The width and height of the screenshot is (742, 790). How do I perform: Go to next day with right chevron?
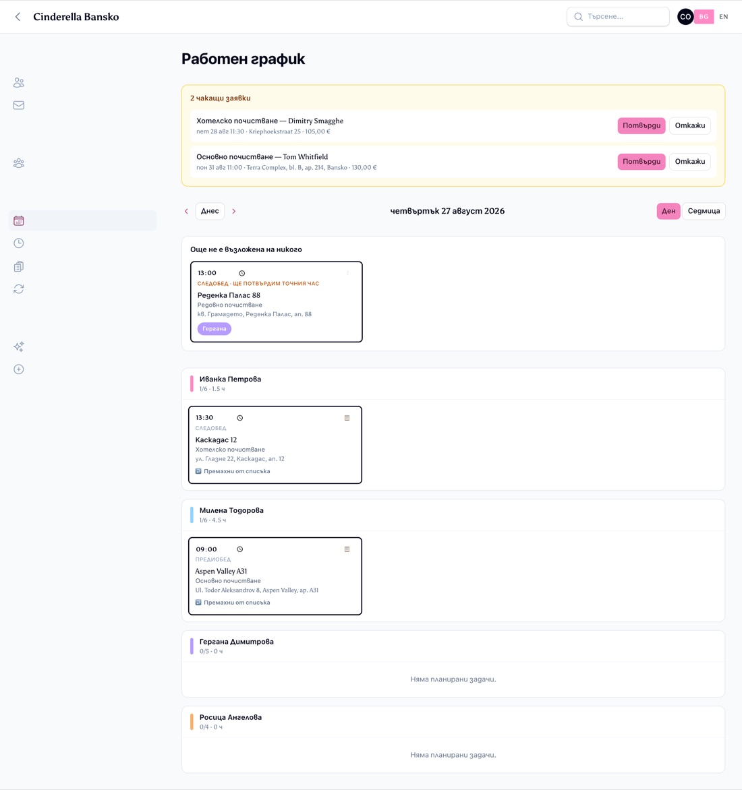tap(234, 211)
